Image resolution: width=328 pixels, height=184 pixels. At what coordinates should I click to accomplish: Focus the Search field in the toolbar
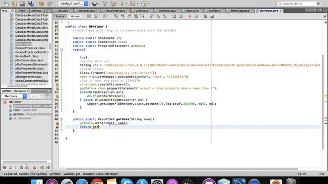tap(299, 4)
